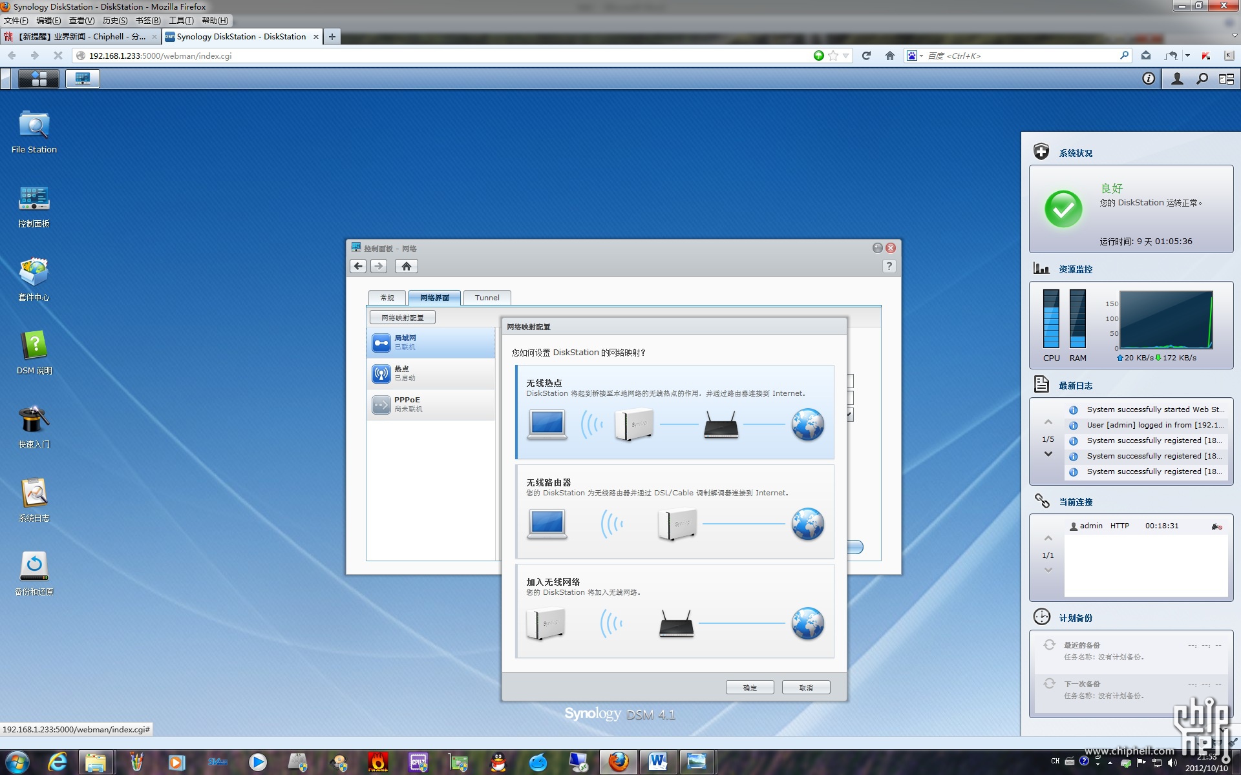Viewport: 1241px width, 775px height.
Task: Choose the 加入无线网络 mapping option
Action: click(675, 611)
